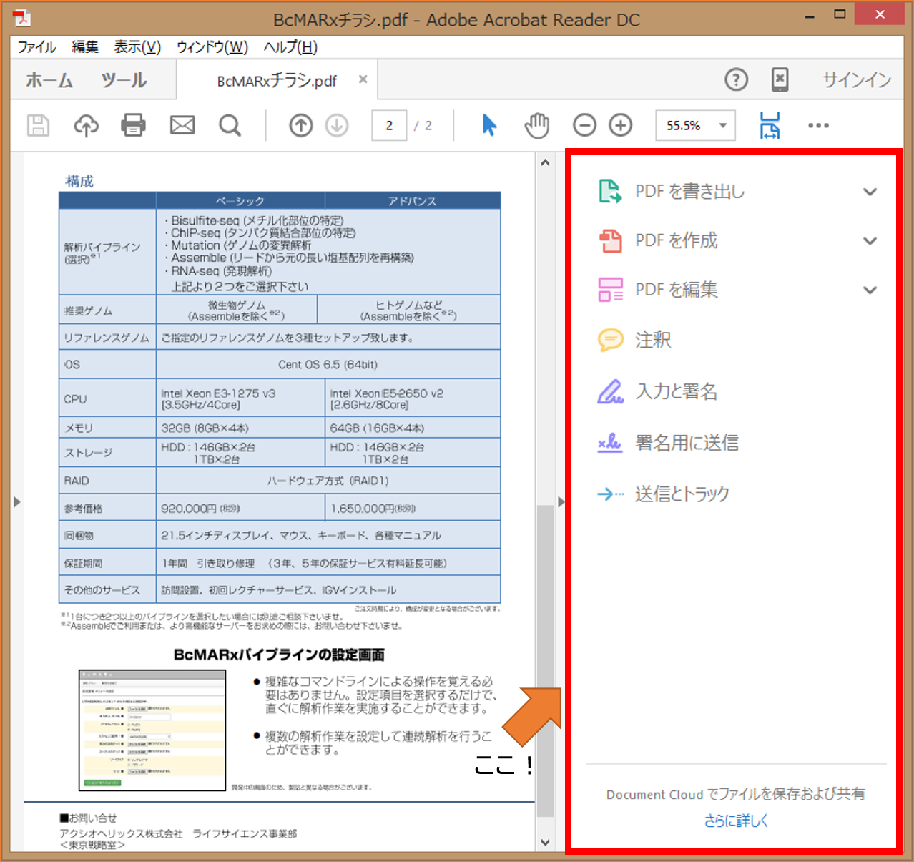The height and width of the screenshot is (862, 914).
Task: Click the PDF を書き出し icon
Action: coord(610,192)
